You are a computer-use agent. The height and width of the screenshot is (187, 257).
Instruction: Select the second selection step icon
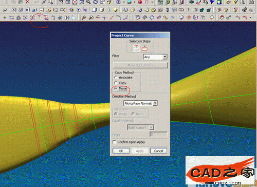144,48
